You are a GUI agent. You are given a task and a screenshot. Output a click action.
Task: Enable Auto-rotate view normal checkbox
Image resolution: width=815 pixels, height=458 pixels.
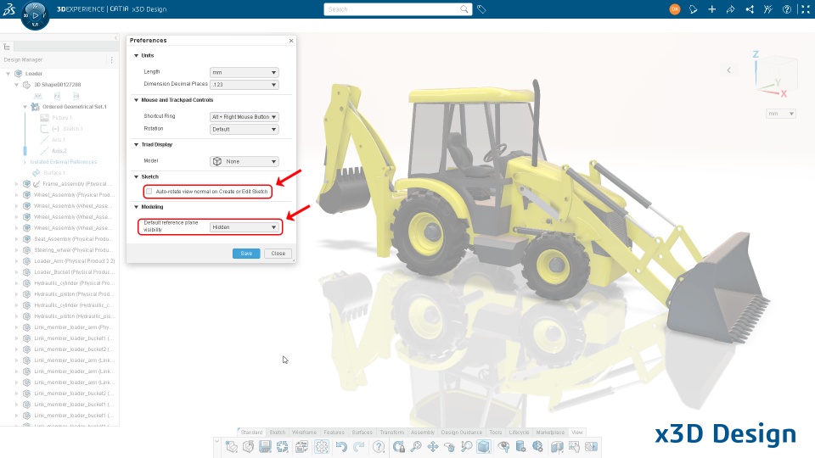coord(149,192)
